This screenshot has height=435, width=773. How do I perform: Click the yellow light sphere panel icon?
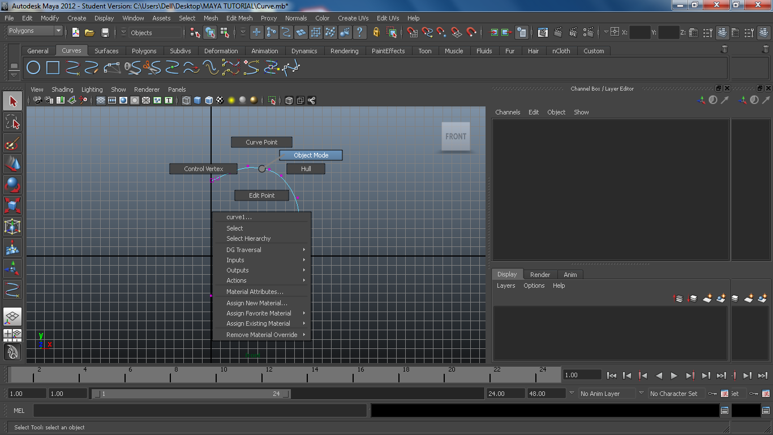pyautogui.click(x=231, y=100)
